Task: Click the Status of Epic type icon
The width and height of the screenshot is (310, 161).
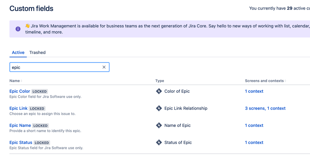Action: click(159, 142)
